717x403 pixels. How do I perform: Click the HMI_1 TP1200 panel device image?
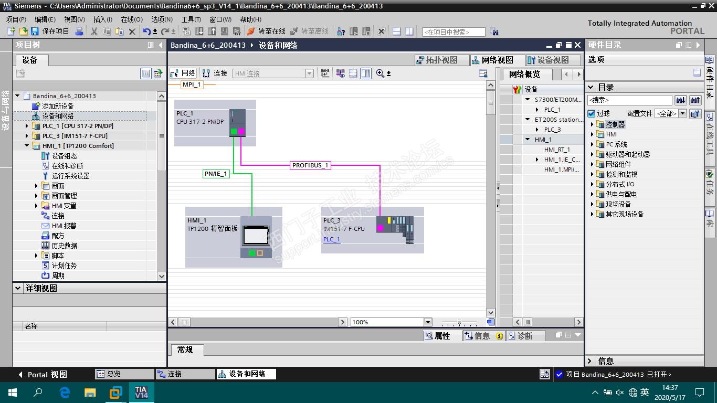pos(256,237)
